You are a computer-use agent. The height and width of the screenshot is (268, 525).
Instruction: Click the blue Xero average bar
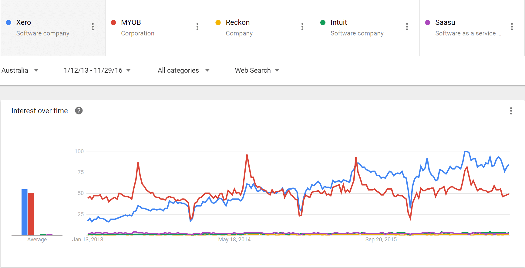(25, 212)
